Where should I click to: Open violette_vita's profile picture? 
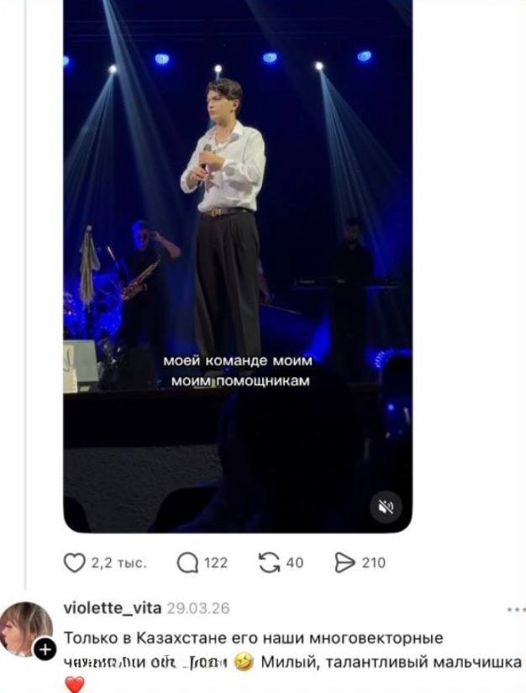[26, 628]
